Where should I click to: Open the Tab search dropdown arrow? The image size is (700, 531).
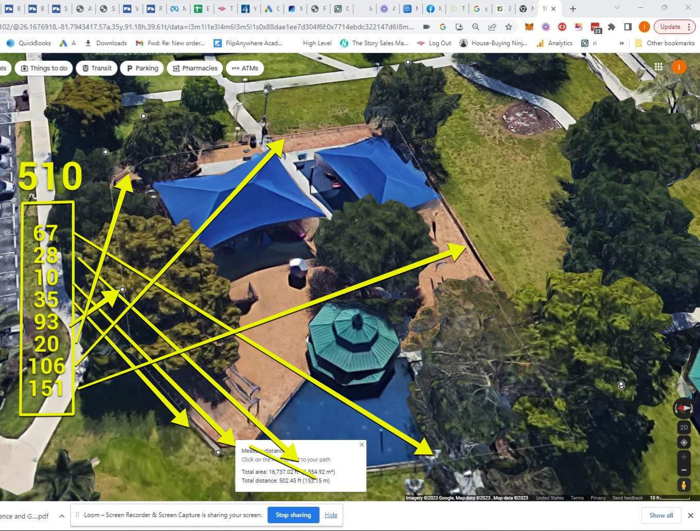(x=617, y=8)
